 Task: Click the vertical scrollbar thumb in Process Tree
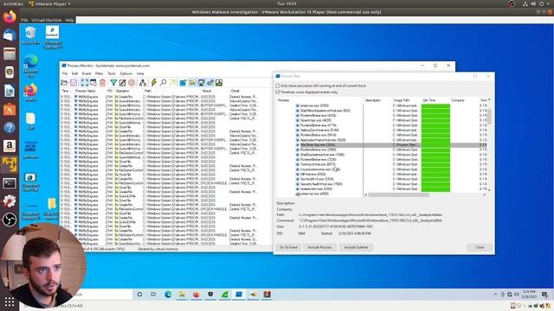point(489,117)
